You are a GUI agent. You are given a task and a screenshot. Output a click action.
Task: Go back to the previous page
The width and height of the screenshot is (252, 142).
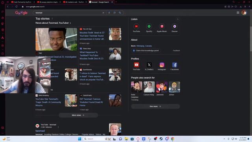click(7, 7)
